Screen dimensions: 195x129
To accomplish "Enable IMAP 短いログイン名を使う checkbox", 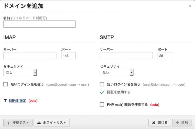I will (6, 84).
